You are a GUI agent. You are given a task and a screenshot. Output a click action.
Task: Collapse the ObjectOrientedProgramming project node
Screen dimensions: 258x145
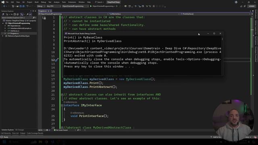[3, 23]
